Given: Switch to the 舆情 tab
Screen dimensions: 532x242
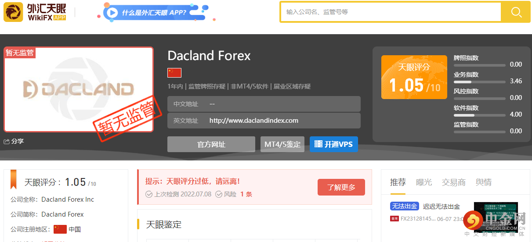Looking at the screenshot, I should (484, 182).
